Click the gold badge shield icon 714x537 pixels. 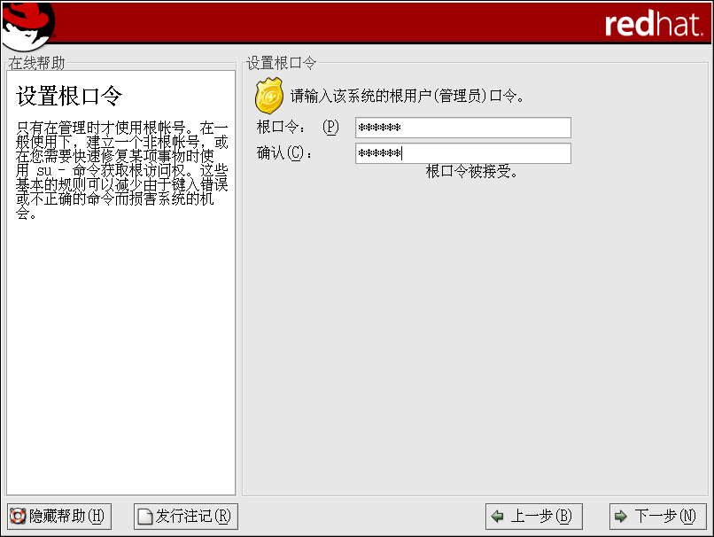point(269,96)
